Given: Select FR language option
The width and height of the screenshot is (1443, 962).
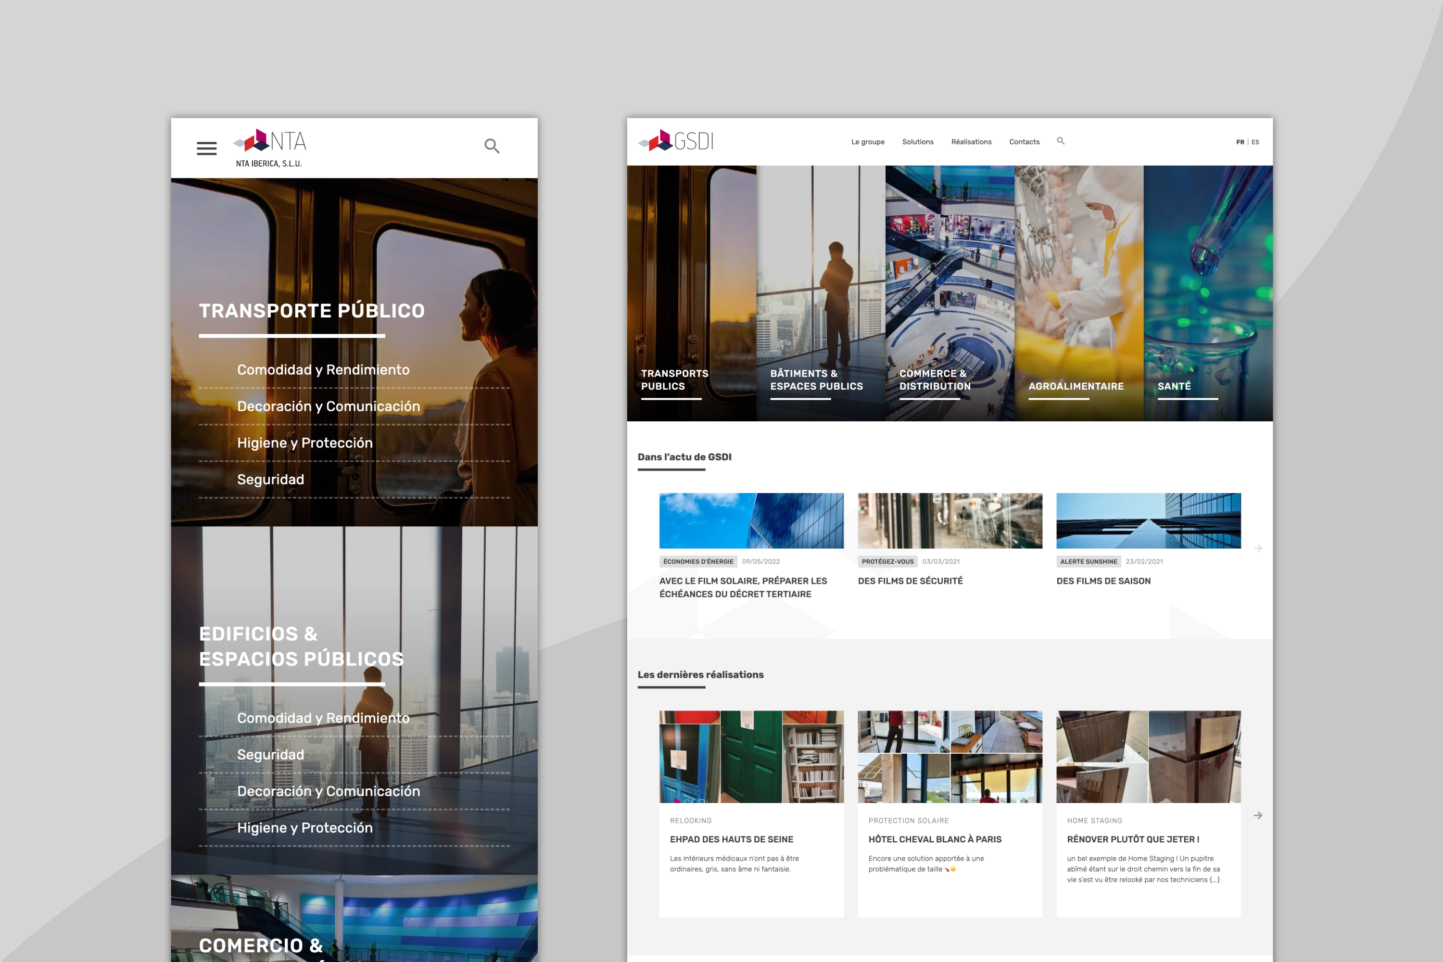Looking at the screenshot, I should pos(1240,142).
